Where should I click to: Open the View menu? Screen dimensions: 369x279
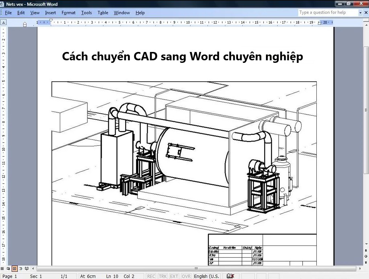35,13
